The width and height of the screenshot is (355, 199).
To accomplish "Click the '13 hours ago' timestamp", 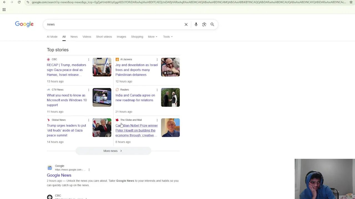I will tap(55, 81).
